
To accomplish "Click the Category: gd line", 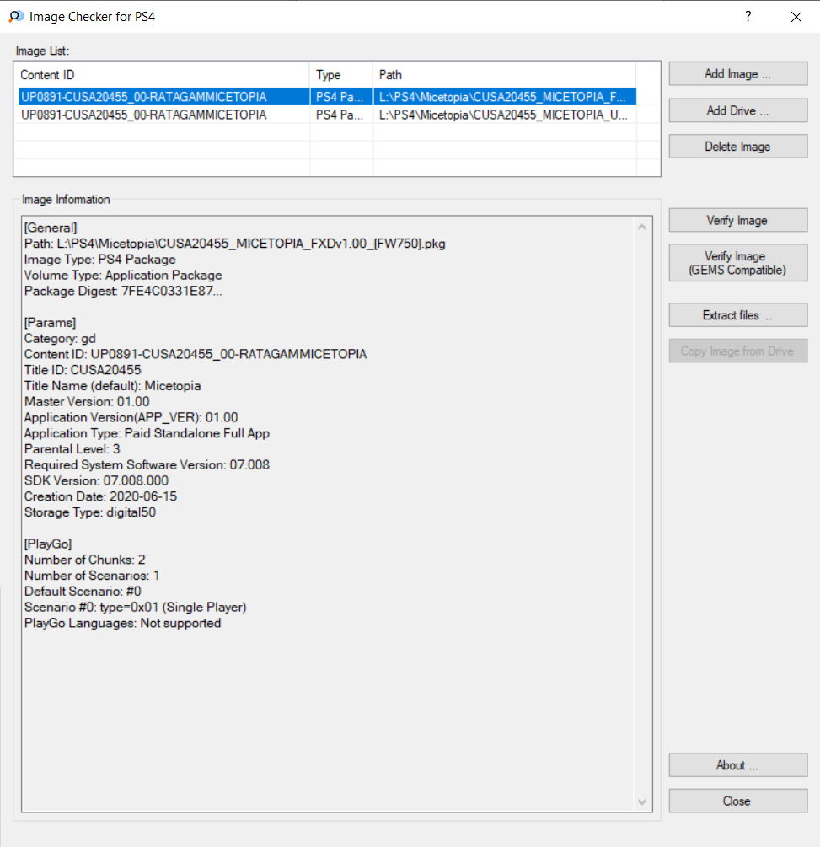I will [x=60, y=338].
